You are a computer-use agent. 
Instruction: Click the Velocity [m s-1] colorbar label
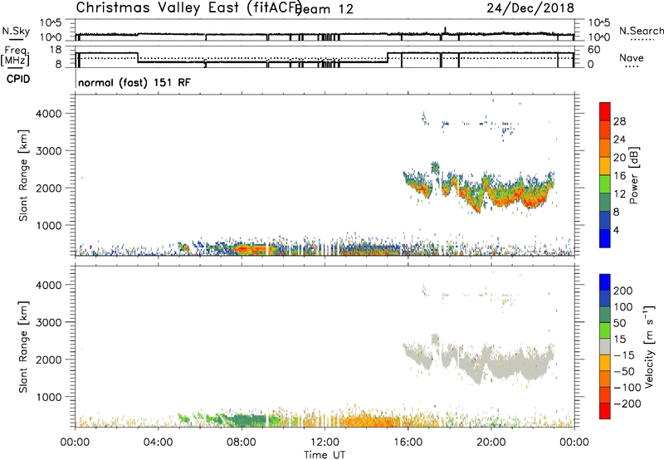pyautogui.click(x=649, y=346)
